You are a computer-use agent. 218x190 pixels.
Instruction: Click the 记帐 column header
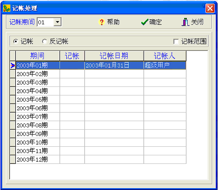click(72, 56)
